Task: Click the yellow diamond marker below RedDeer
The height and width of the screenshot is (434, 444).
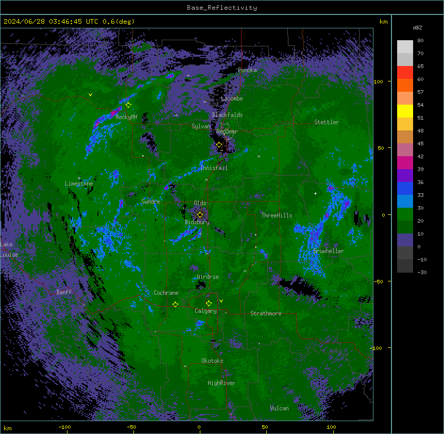Action: (x=219, y=145)
